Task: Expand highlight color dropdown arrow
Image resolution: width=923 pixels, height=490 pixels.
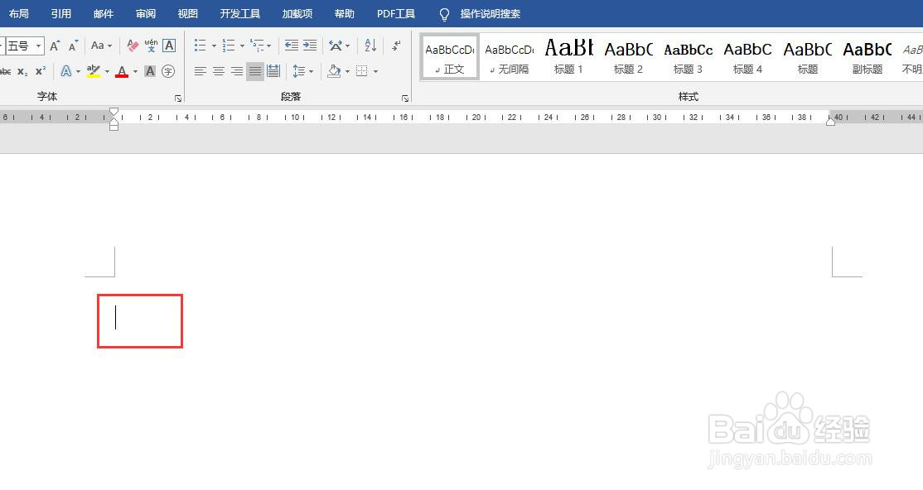Action: pos(107,71)
